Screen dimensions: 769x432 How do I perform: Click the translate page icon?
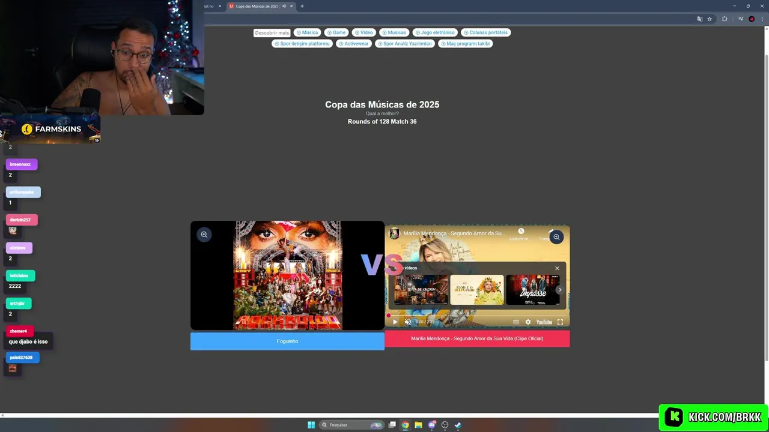(x=699, y=19)
